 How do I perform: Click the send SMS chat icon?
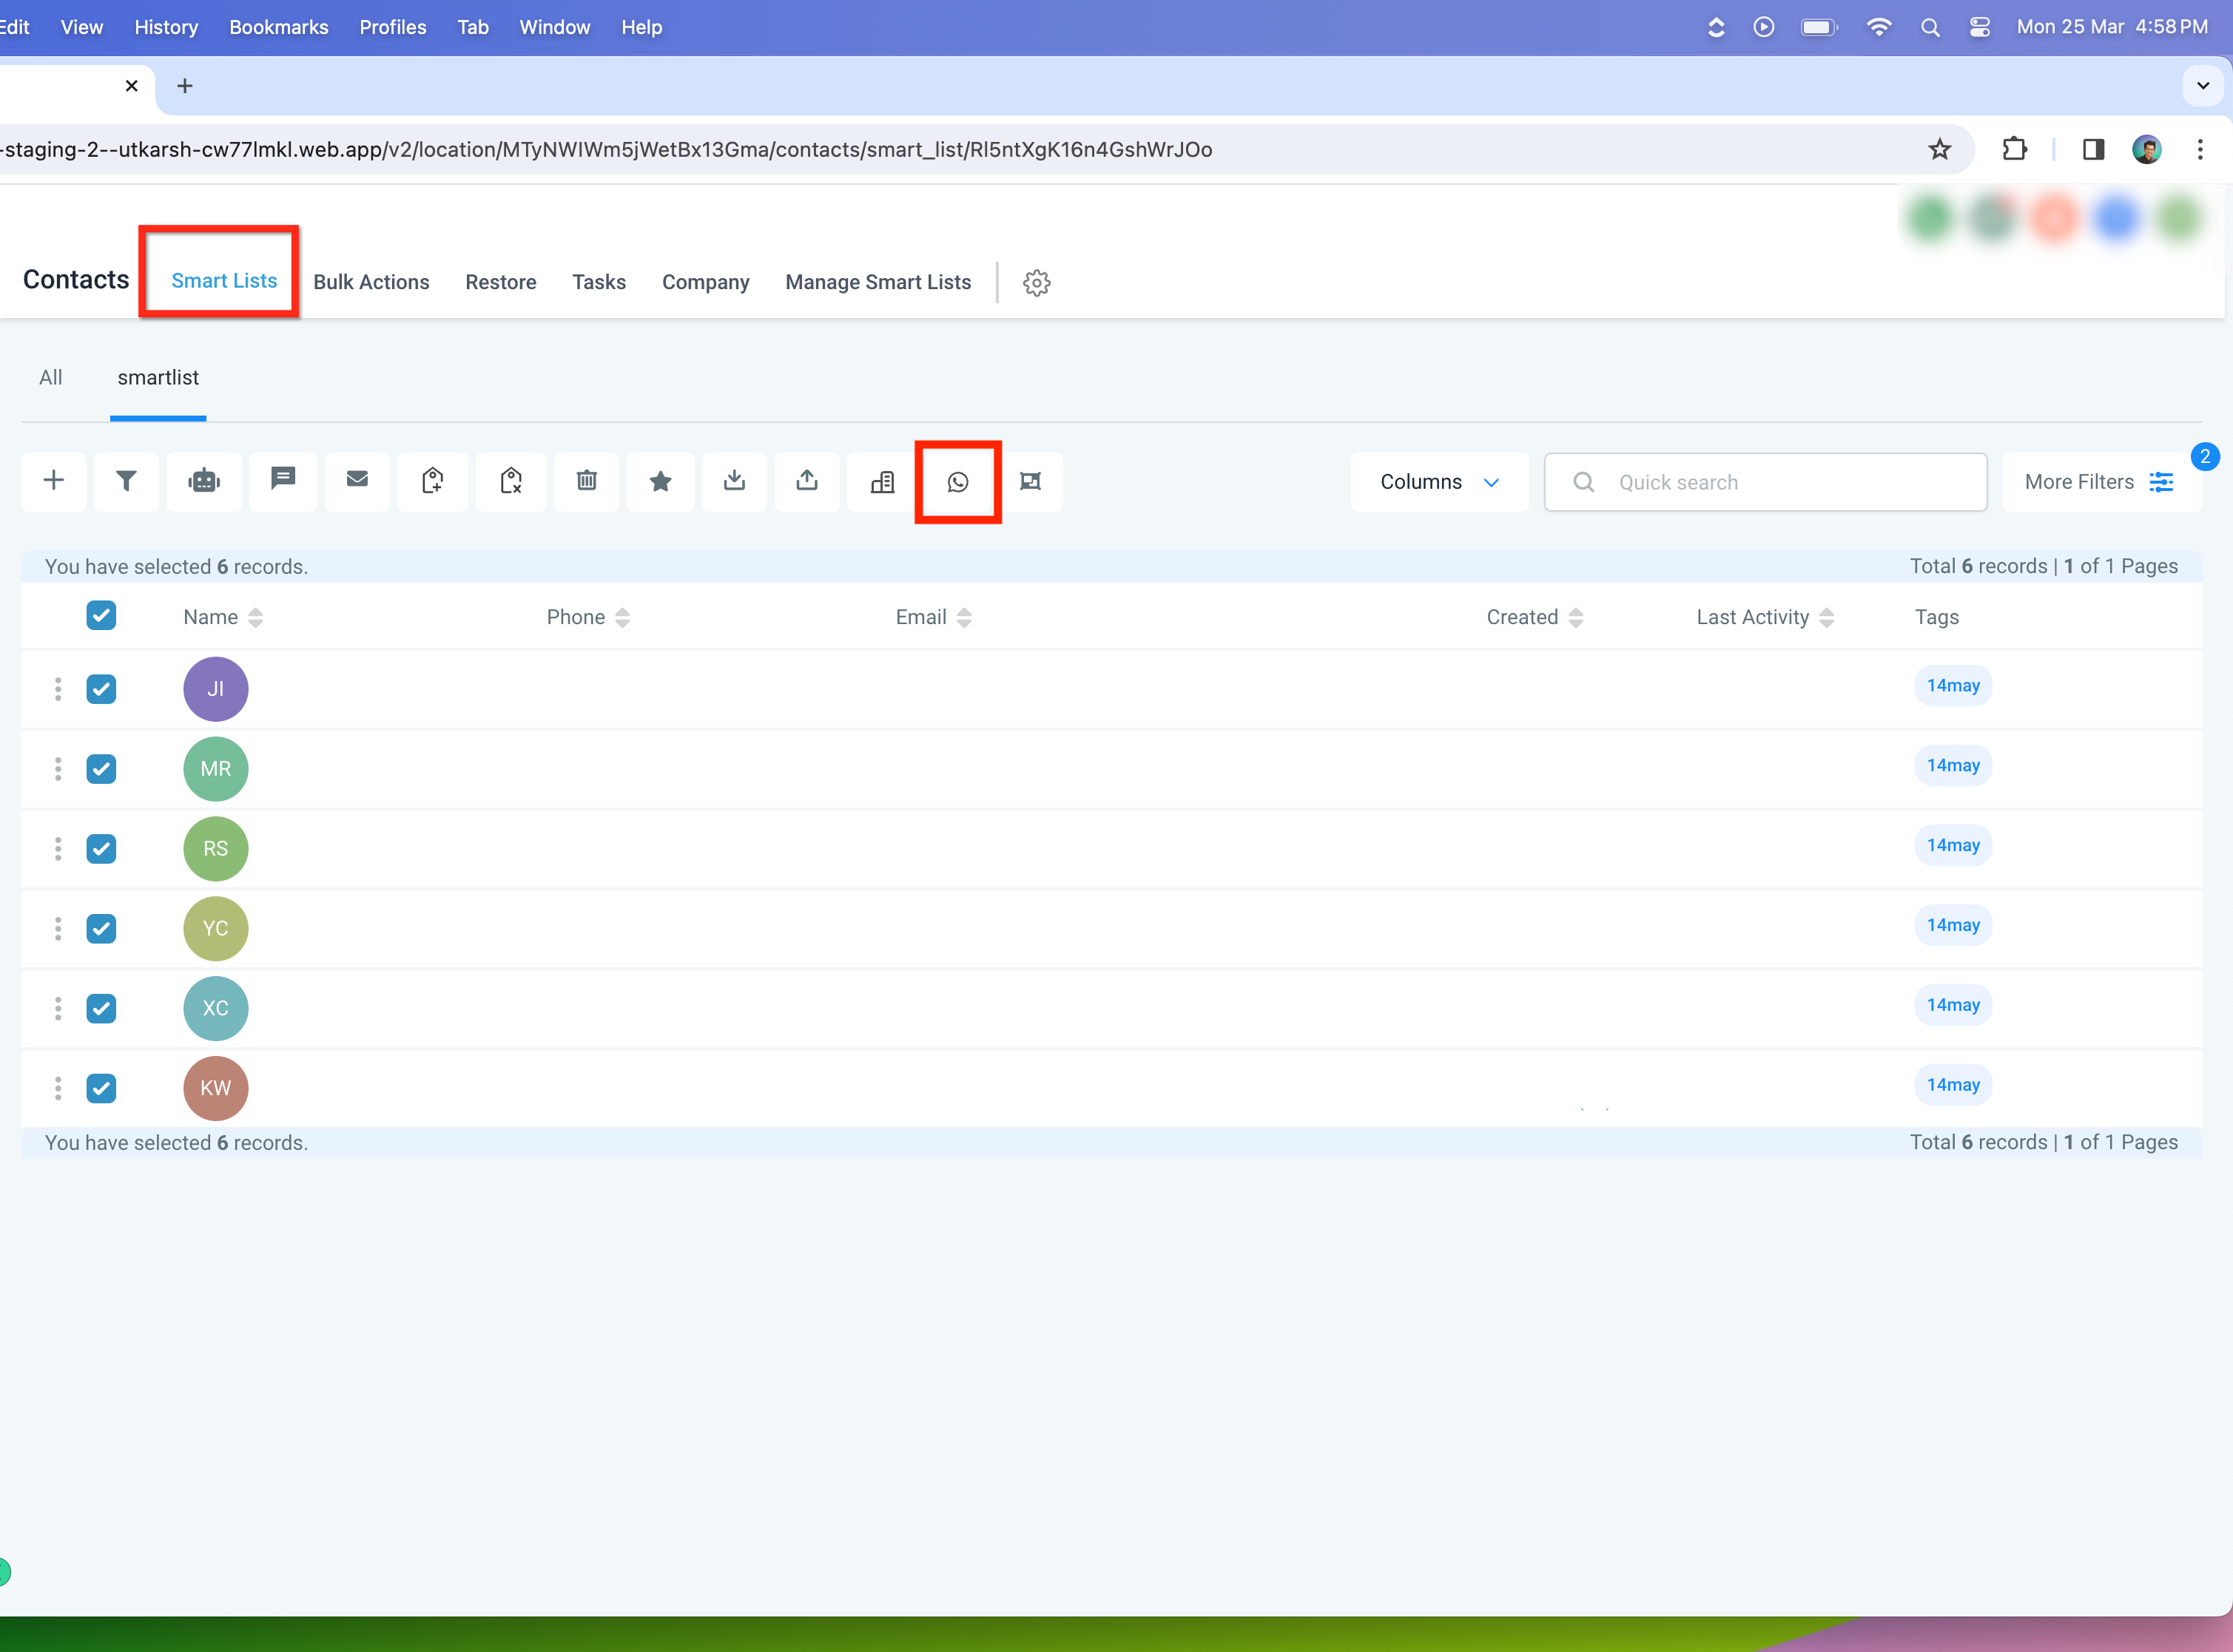click(x=283, y=482)
